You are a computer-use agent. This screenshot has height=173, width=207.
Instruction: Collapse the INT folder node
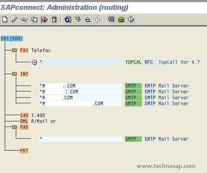point(14,74)
